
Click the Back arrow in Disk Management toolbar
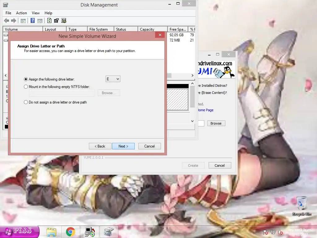click(7, 21)
